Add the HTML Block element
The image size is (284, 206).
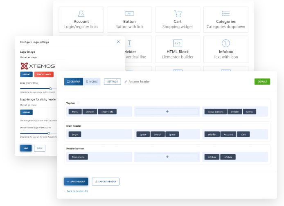coord(178,49)
